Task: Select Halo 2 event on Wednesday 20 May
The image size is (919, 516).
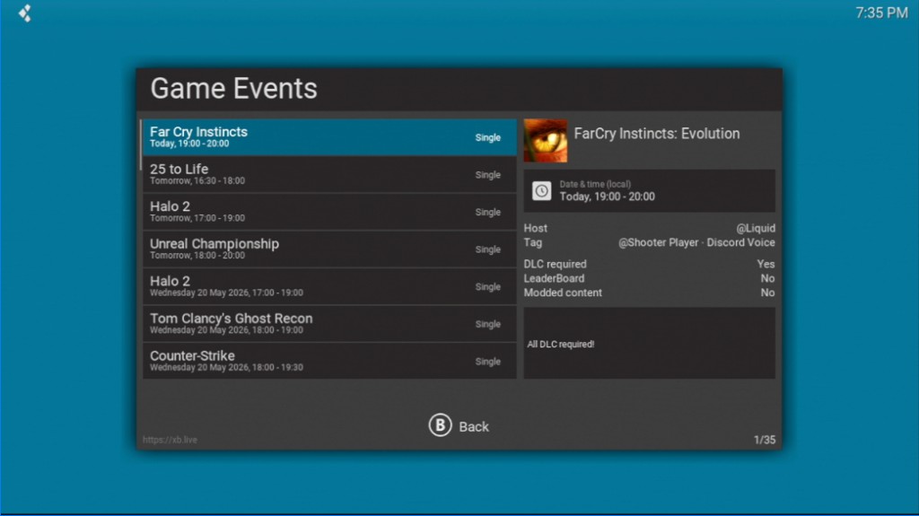Action: 330,287
